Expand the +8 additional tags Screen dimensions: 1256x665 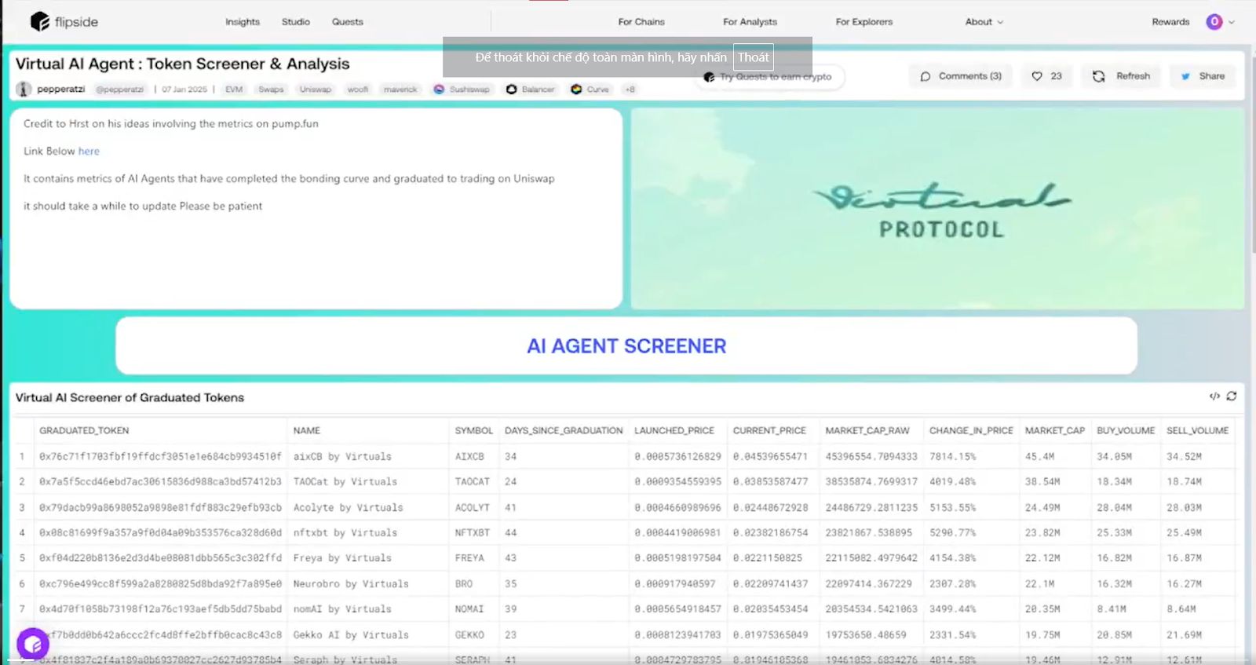coord(630,90)
